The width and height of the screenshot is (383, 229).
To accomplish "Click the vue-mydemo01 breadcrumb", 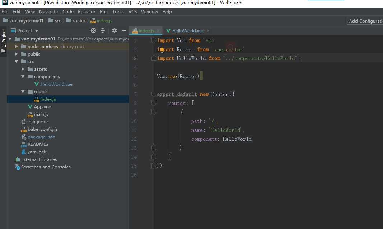I will 23,21.
